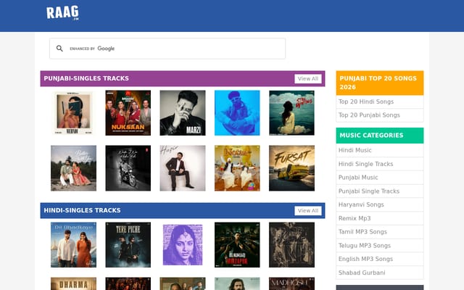Open the Tere Piche album cover

coord(128,245)
